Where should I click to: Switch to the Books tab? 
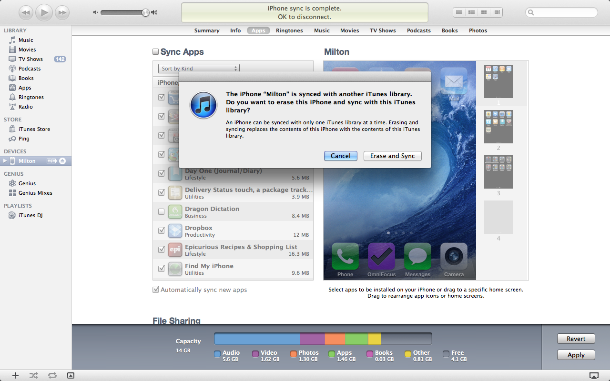[x=450, y=30]
